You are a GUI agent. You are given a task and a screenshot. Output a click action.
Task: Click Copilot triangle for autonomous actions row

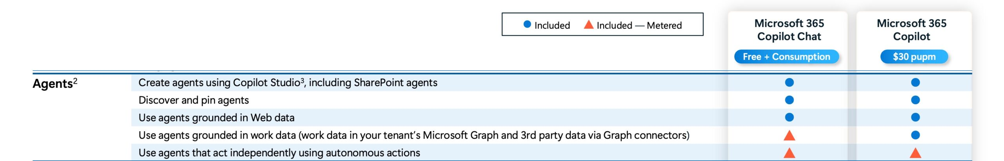click(915, 153)
